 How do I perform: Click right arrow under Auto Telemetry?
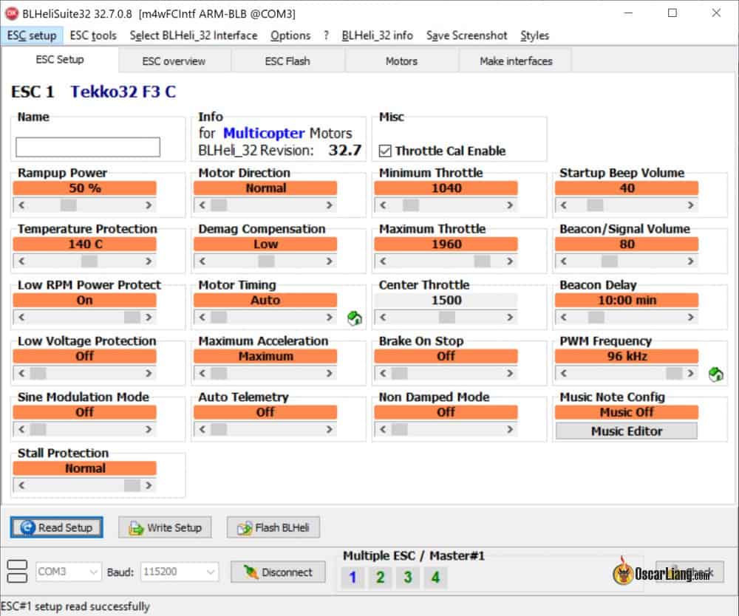(329, 429)
